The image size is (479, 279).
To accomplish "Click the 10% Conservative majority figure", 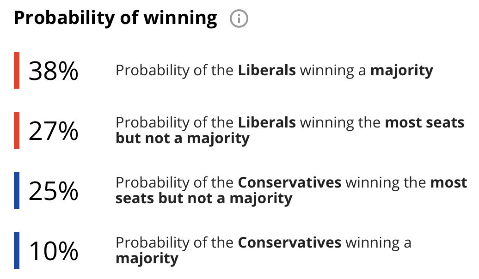I will click(54, 251).
